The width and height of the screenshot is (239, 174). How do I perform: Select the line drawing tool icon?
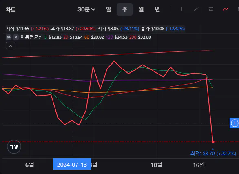[x=196, y=9]
